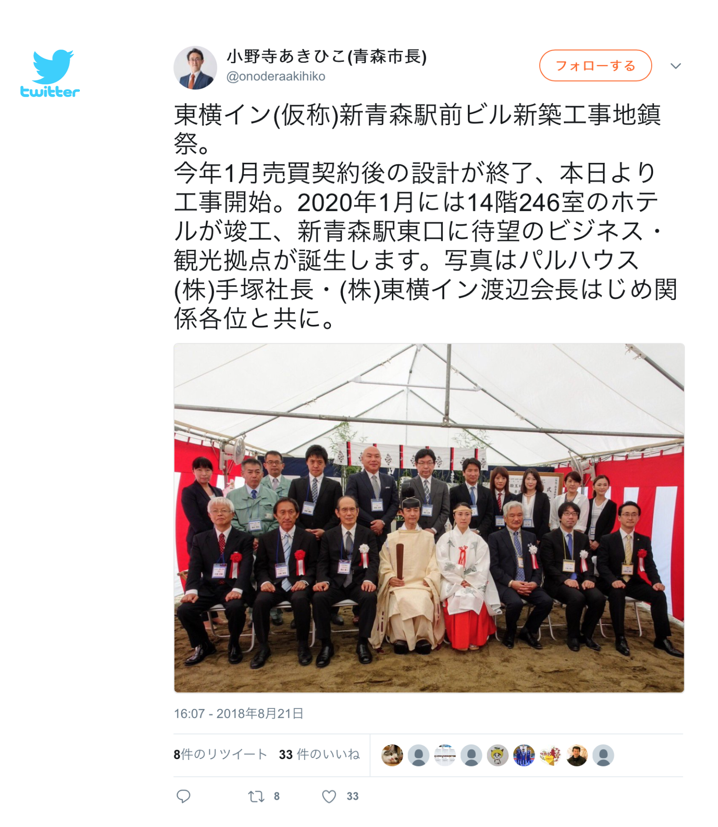The width and height of the screenshot is (718, 827).
Task: Open 小野寺あきひこ(青森市長) display name
Action: coord(327,56)
